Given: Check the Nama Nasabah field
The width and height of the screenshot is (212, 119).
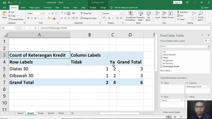Looking at the screenshot, I should (x=161, y=55).
